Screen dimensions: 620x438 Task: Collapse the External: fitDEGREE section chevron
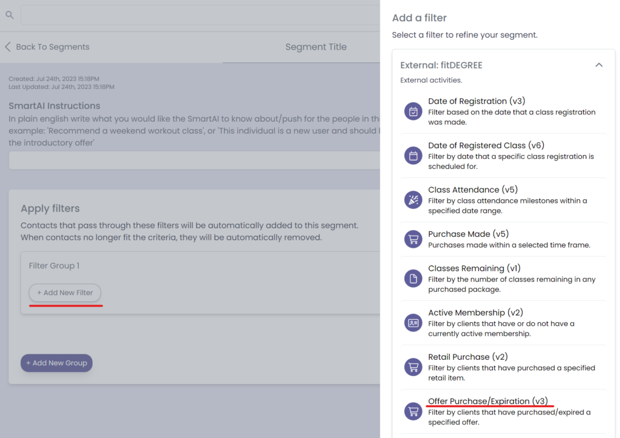click(x=599, y=65)
